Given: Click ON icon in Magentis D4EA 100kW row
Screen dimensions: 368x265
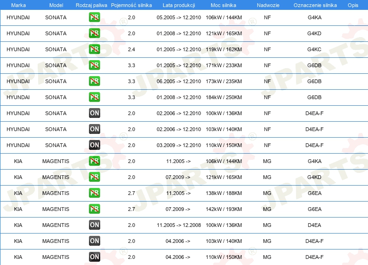Looking at the screenshot, I should pyautogui.click(x=94, y=225).
